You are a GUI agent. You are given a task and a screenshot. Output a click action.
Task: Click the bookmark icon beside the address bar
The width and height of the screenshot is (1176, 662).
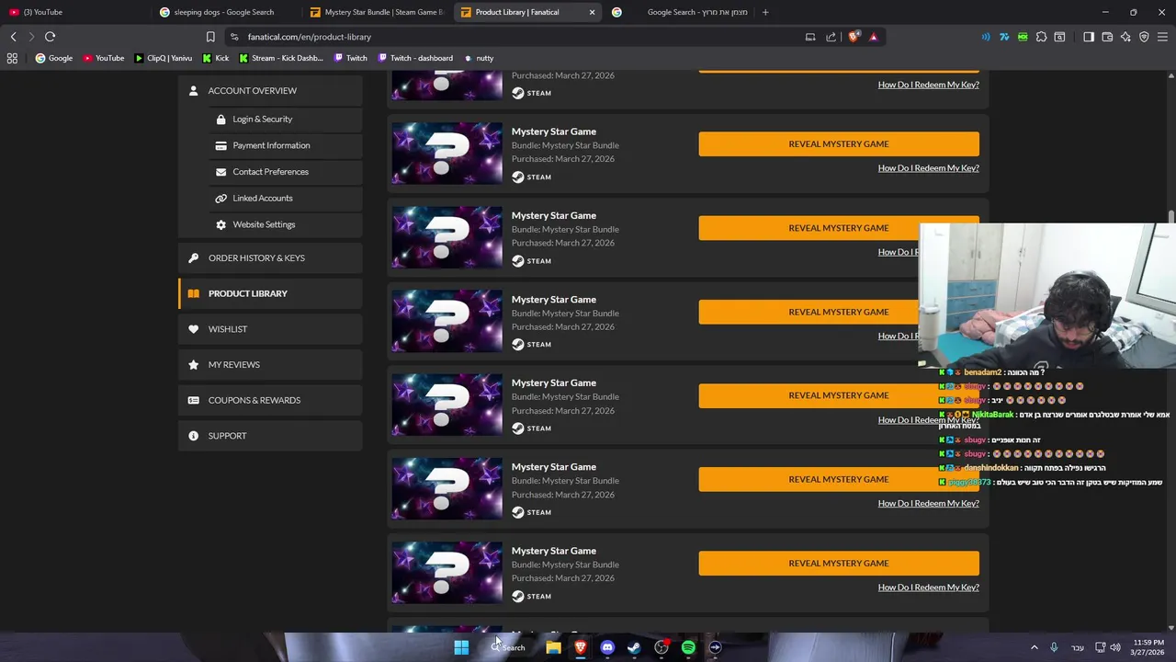click(x=210, y=37)
